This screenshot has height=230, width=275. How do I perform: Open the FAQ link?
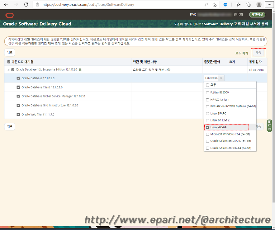[x=193, y=15]
